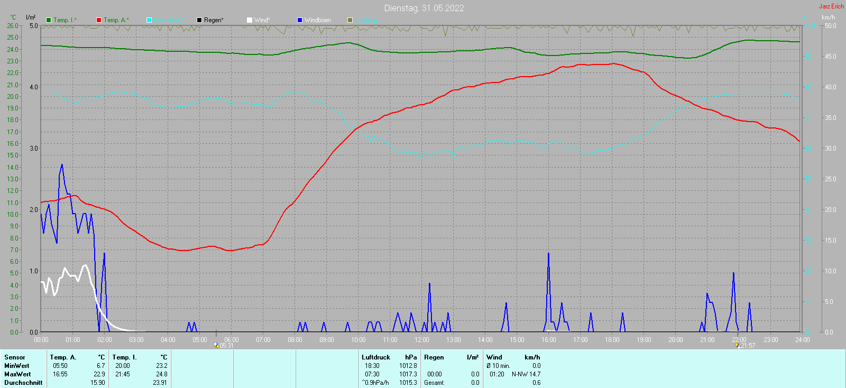Click the Temp. A. minimum value 6.7
The height and width of the screenshot is (388, 846).
(101, 366)
